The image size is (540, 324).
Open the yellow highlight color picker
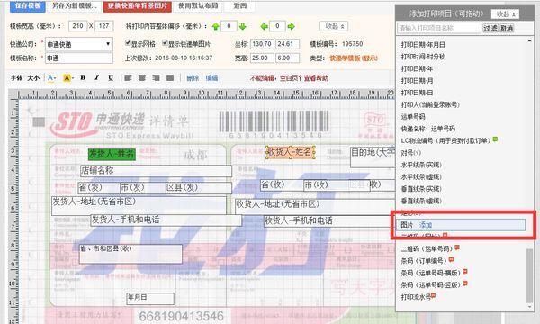68,78
